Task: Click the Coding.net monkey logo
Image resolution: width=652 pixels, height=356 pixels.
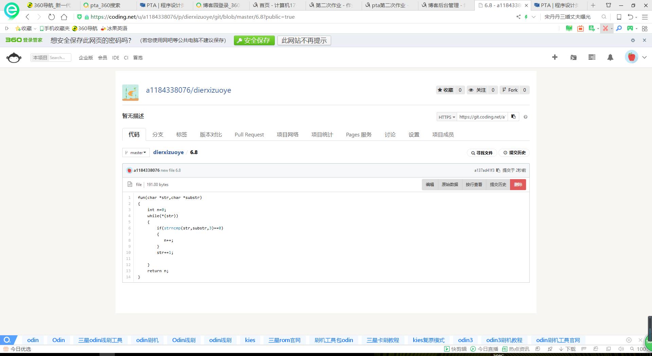Action: pyautogui.click(x=14, y=57)
